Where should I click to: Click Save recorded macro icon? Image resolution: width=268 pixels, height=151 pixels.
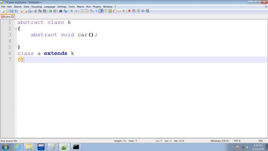(147, 11)
